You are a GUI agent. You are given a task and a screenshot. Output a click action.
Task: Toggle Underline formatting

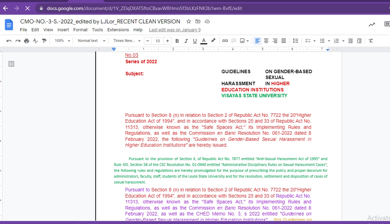[195, 41]
